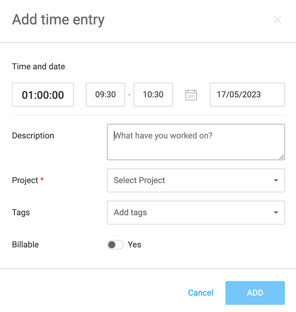296x312 pixels.
Task: Click the dropdown arrow on Add tags
Action: pyautogui.click(x=276, y=213)
